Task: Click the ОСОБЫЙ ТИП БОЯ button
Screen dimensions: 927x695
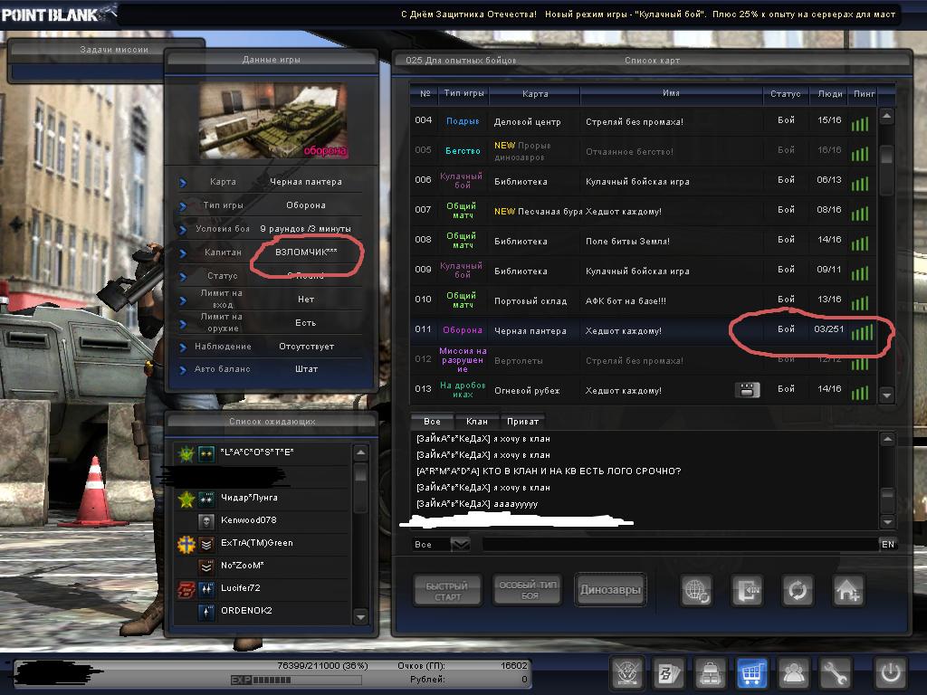Action: (528, 589)
